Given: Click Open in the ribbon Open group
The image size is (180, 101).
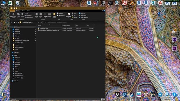Looking at the screenshot, I should [74, 13].
